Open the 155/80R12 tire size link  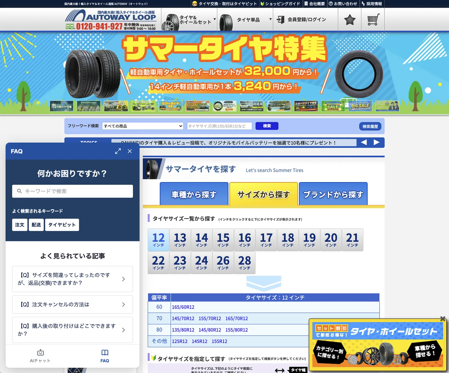236,330
